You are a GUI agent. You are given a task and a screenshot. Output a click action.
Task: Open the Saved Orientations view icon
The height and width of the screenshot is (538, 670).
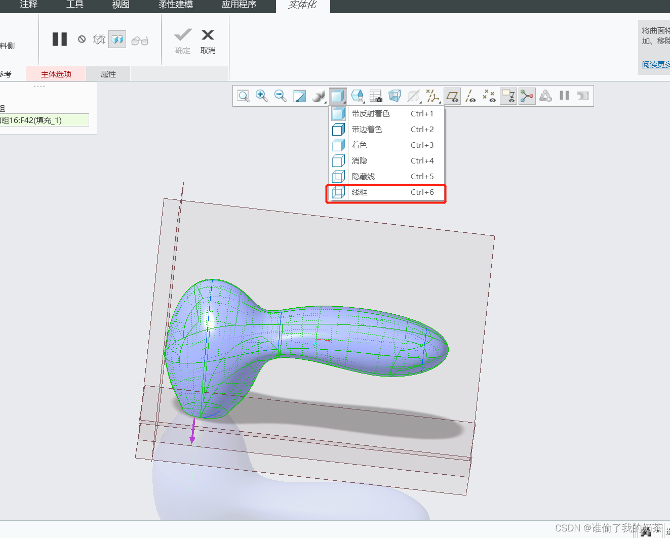tap(357, 96)
